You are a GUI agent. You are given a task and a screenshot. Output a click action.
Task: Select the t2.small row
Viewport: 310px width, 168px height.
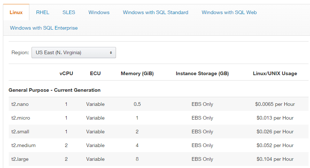[158, 132]
